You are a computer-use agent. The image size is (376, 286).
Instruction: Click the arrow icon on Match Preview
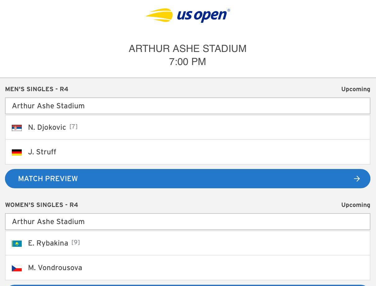pos(357,179)
